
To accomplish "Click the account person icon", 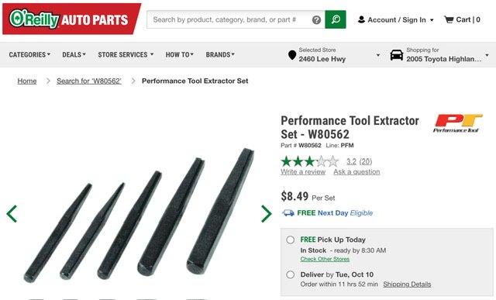I will click(361, 19).
